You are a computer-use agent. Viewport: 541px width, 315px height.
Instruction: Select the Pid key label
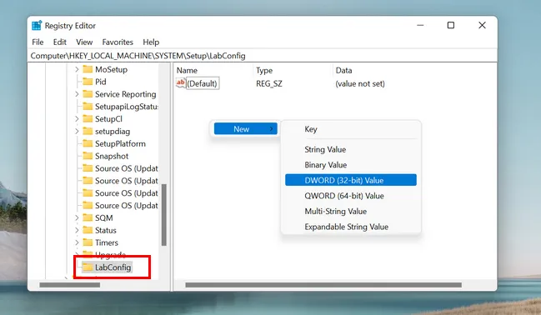100,82
